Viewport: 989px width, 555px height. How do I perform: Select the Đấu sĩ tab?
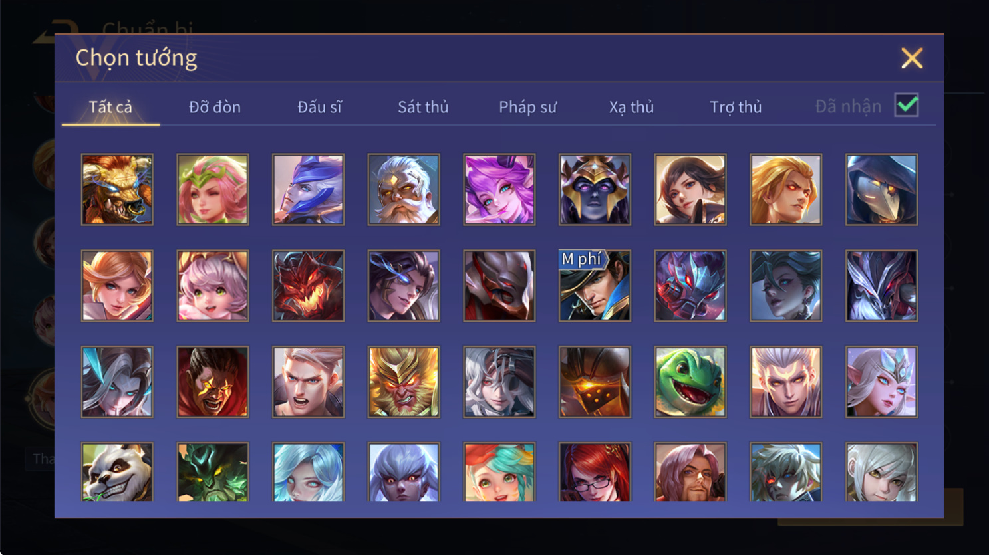319,107
